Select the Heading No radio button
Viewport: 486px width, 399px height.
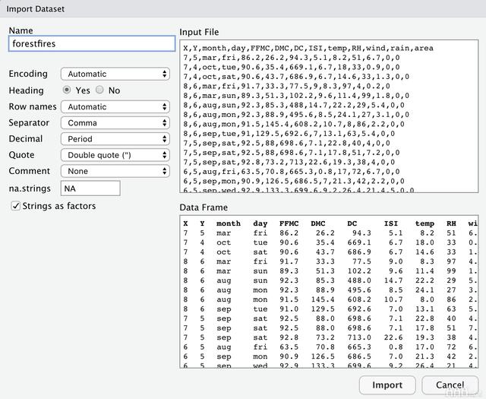point(99,90)
